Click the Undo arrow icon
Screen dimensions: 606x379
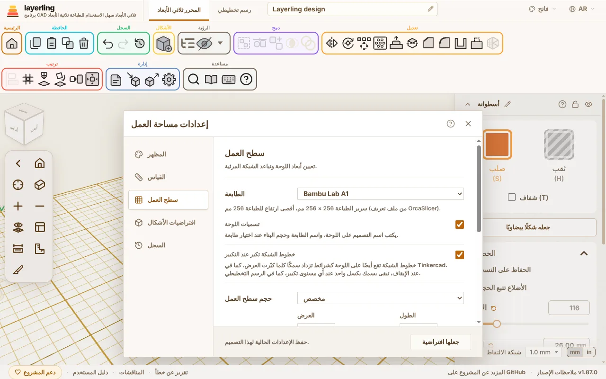click(108, 43)
